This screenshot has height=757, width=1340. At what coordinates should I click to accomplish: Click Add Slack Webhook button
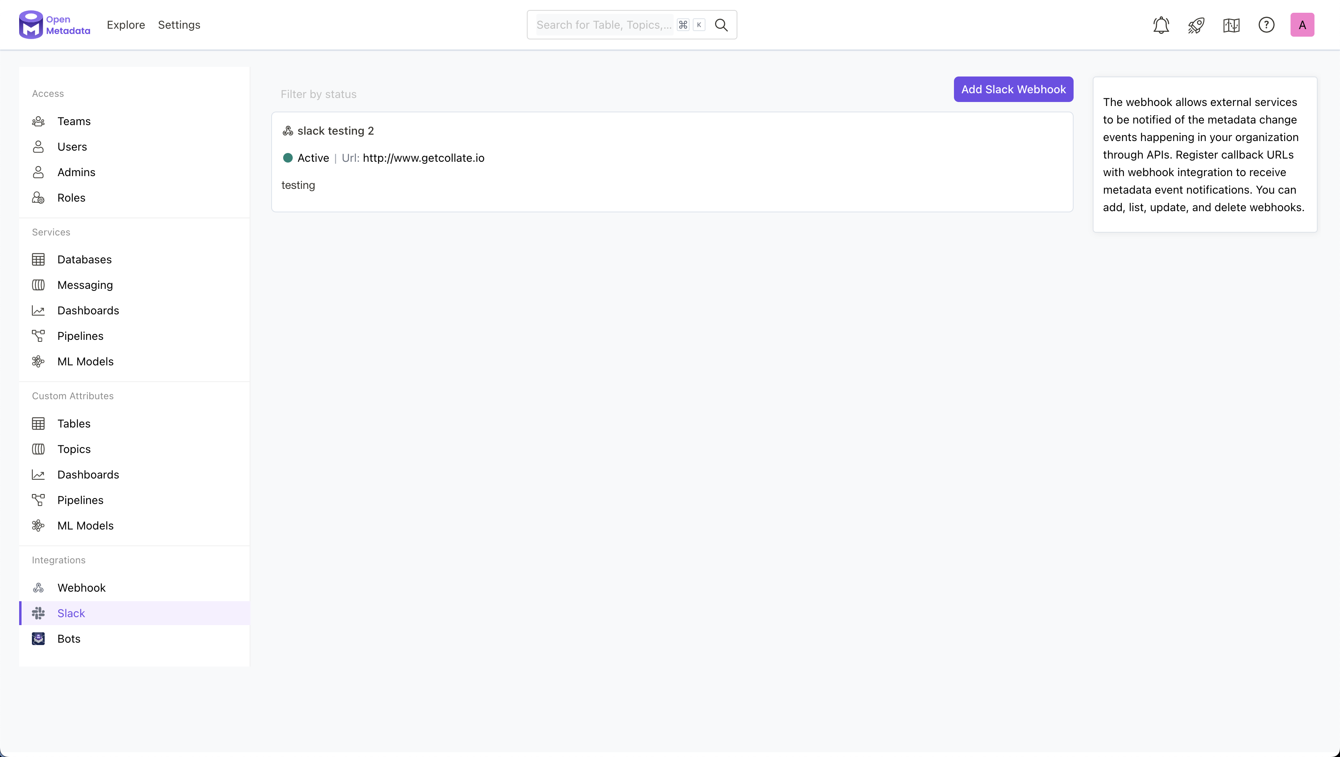[x=1013, y=89]
